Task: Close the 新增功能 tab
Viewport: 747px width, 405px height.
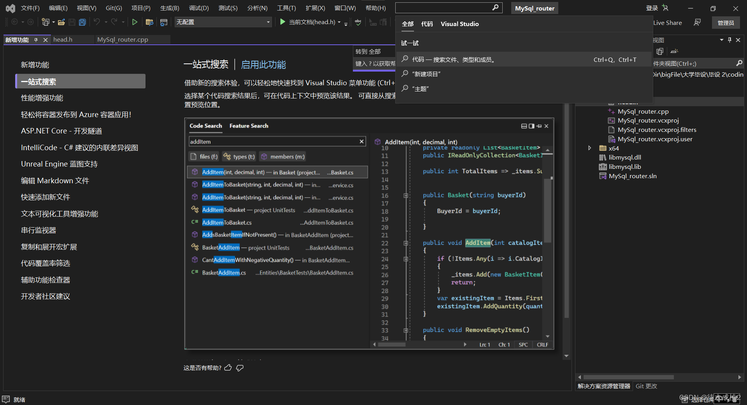Action: click(46, 40)
